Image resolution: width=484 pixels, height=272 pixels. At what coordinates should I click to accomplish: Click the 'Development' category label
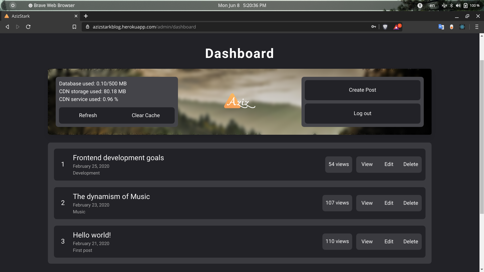click(x=86, y=173)
